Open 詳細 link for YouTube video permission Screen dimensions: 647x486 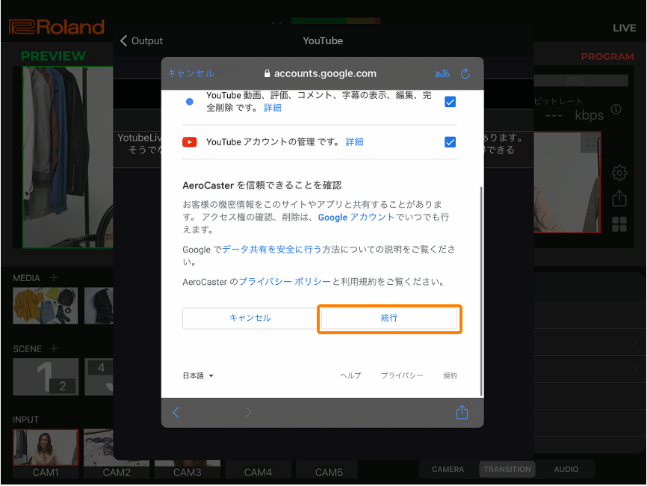[x=273, y=108]
